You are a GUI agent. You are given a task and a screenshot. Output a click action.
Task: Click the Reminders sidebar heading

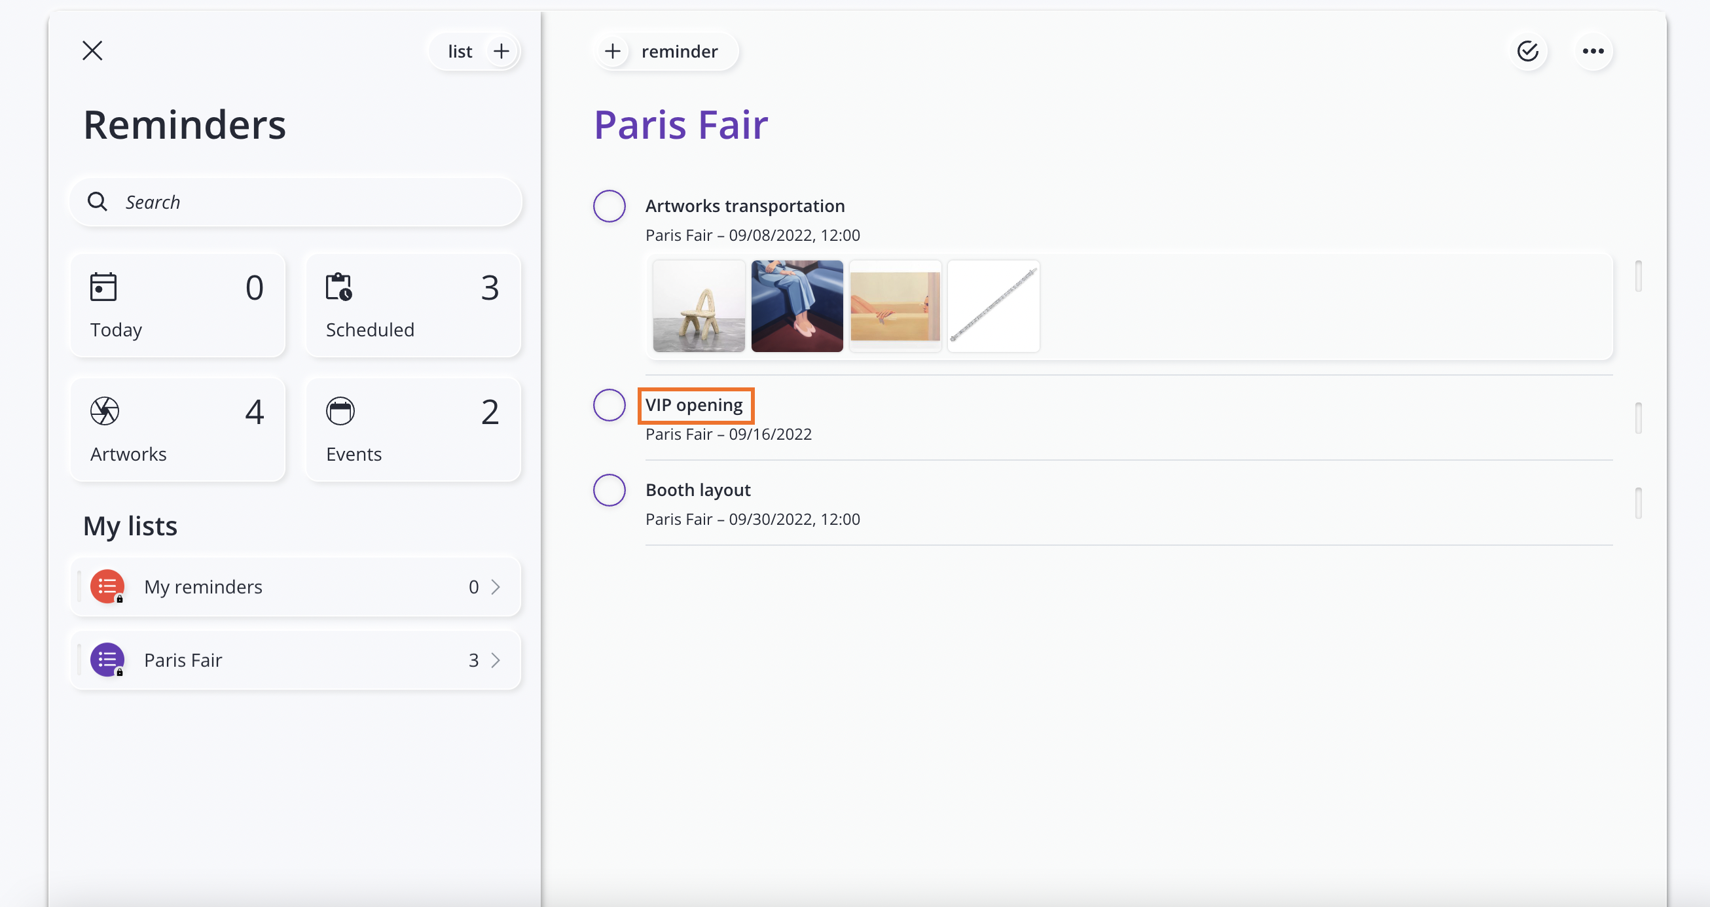point(185,124)
